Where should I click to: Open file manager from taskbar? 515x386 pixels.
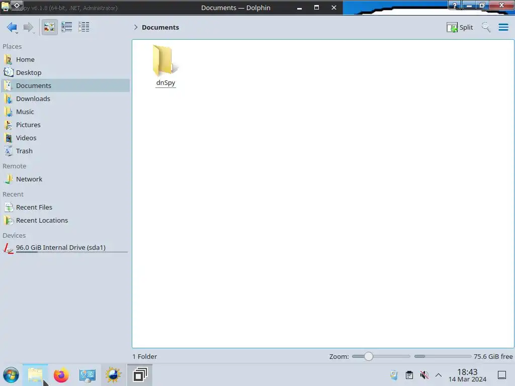click(35, 375)
